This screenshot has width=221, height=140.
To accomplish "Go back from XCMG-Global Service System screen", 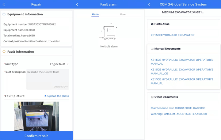I will click(x=150, y=4).
